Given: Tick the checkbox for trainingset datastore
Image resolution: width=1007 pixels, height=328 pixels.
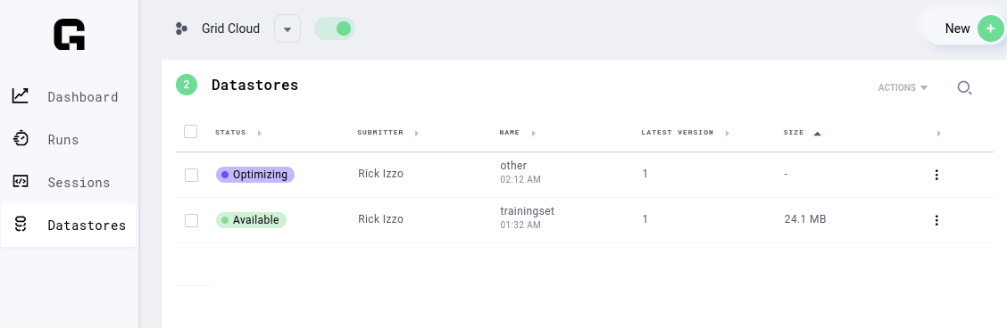Looking at the screenshot, I should pyautogui.click(x=191, y=220).
